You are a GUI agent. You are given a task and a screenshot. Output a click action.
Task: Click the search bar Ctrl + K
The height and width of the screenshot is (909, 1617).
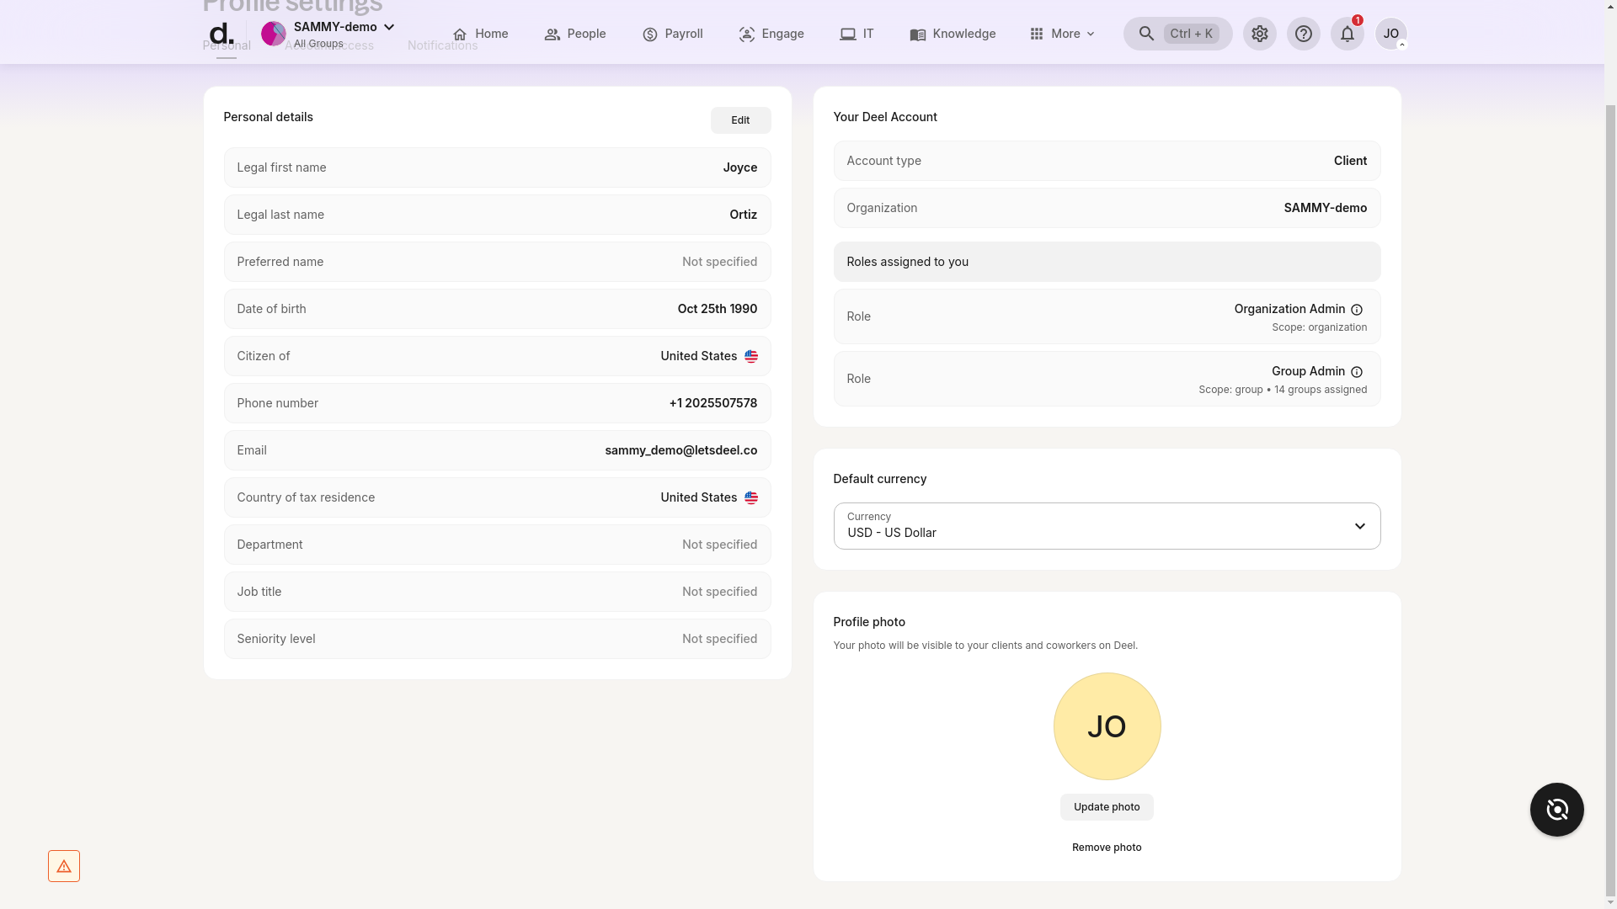pos(1177,34)
